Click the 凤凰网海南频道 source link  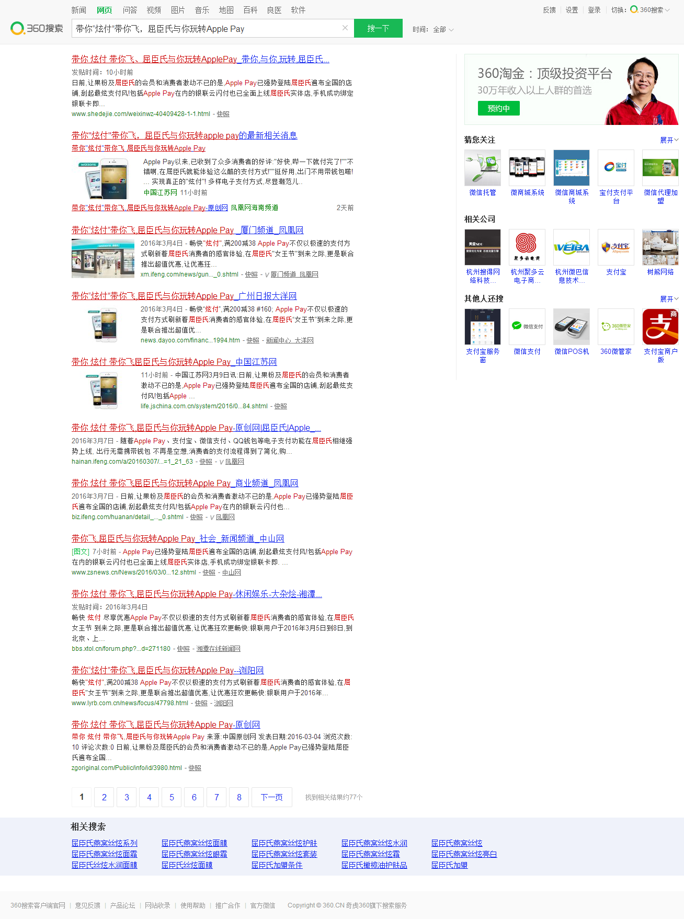[255, 208]
